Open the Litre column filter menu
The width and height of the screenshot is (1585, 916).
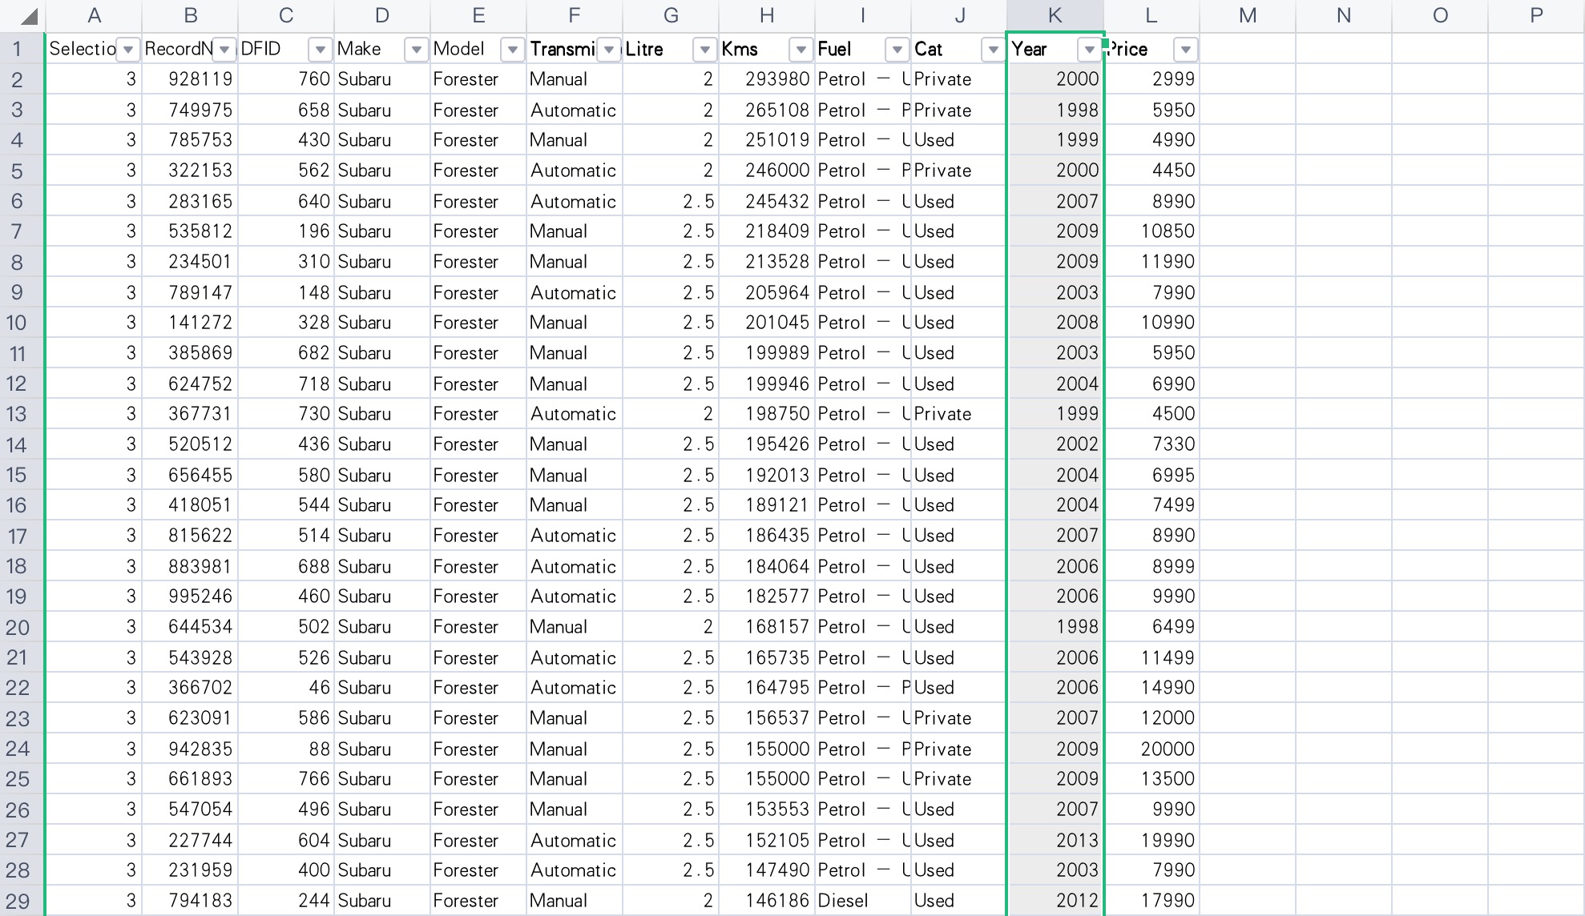point(705,49)
